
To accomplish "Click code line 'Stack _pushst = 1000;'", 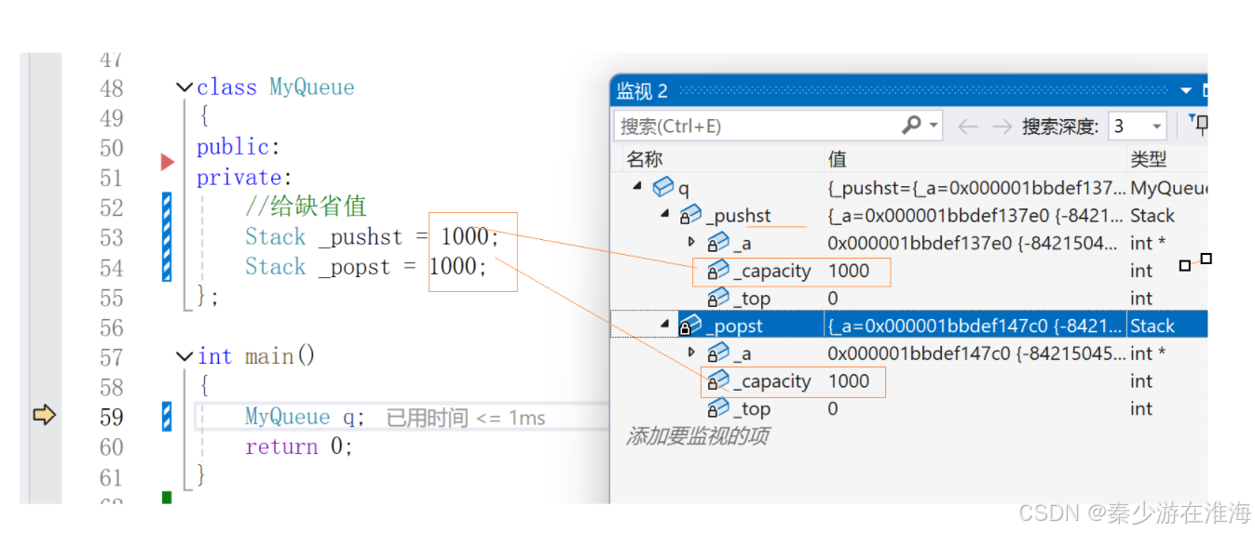I will click(x=372, y=237).
